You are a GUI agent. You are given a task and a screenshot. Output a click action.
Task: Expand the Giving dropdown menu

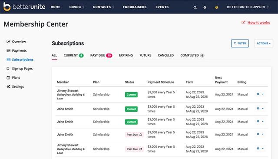pos(76,7)
